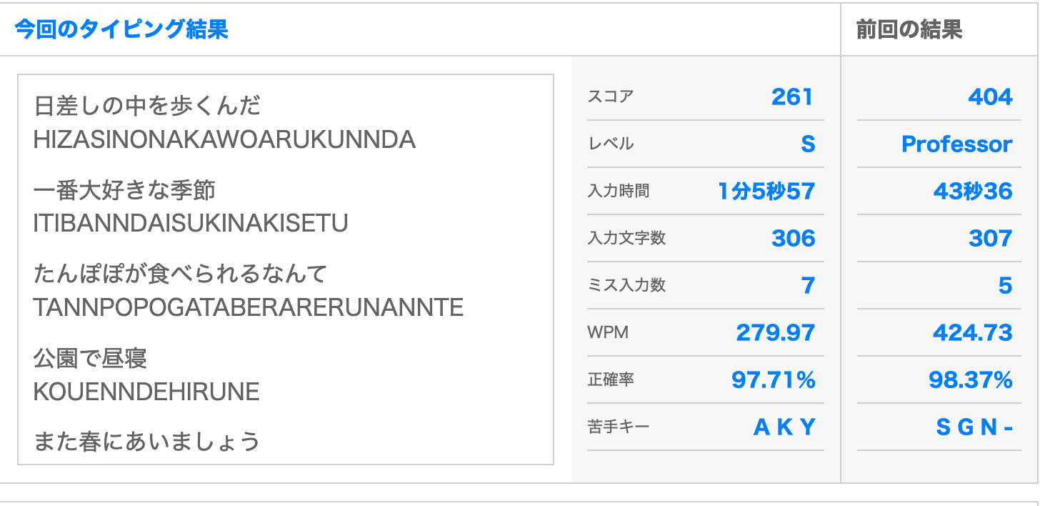Click the character count 306
The height and width of the screenshot is (506, 1040).
point(794,238)
